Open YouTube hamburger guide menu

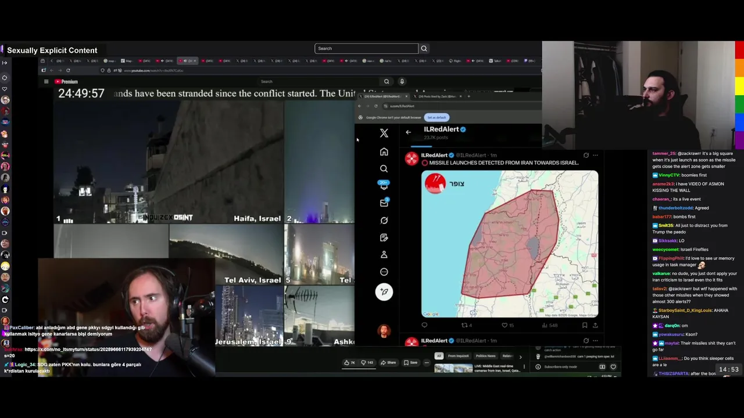46,81
